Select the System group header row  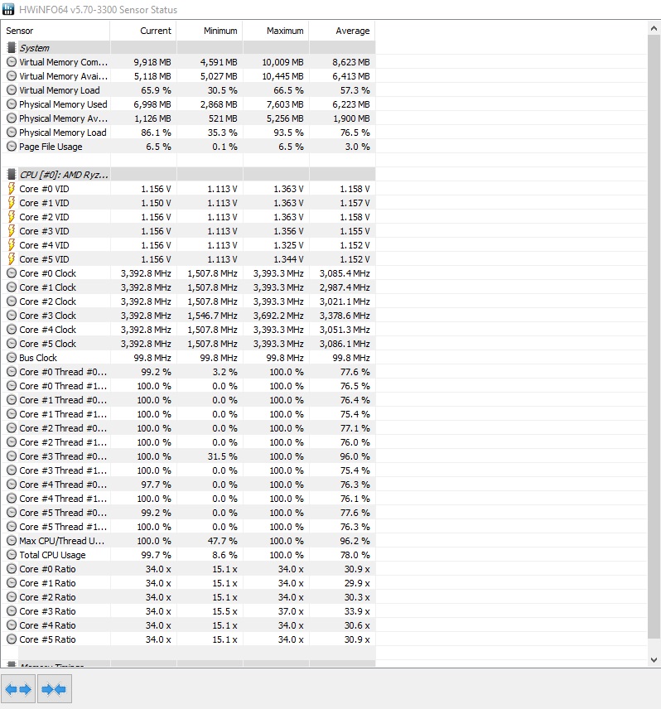point(188,47)
